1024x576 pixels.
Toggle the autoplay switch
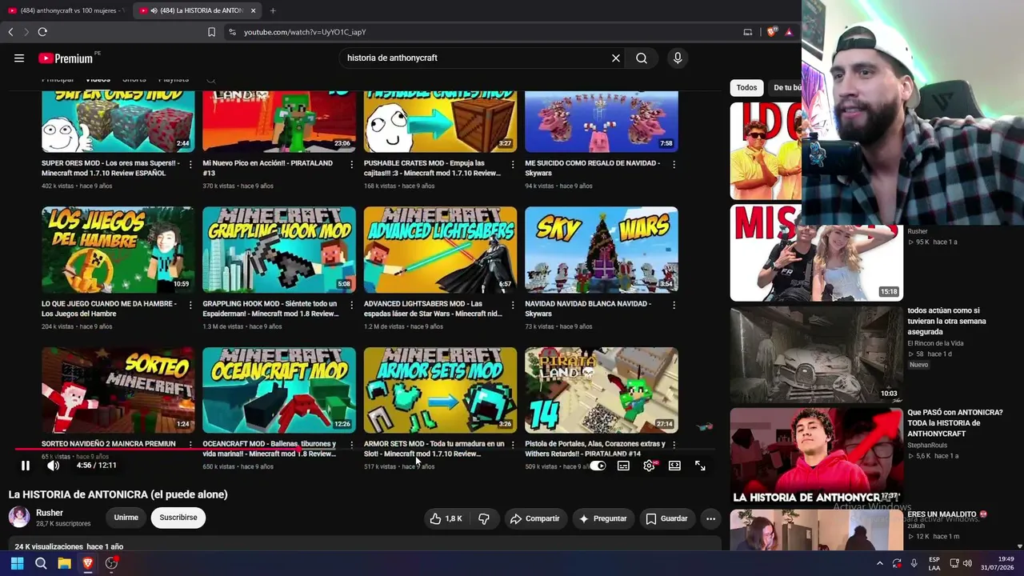coord(598,466)
